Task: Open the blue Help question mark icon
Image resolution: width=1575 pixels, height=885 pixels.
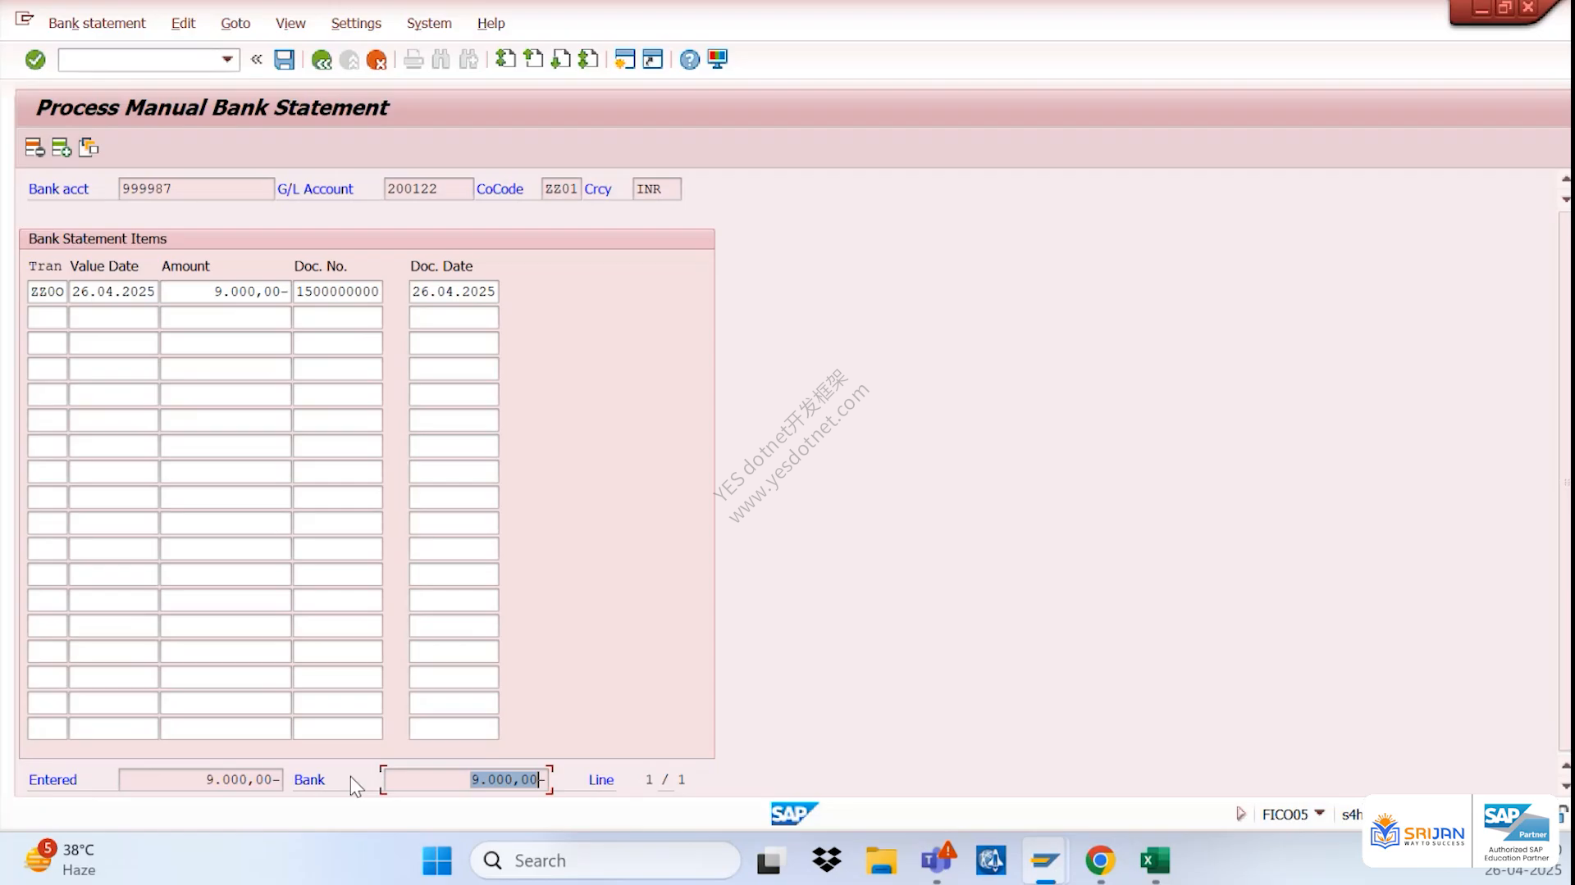Action: 690,60
